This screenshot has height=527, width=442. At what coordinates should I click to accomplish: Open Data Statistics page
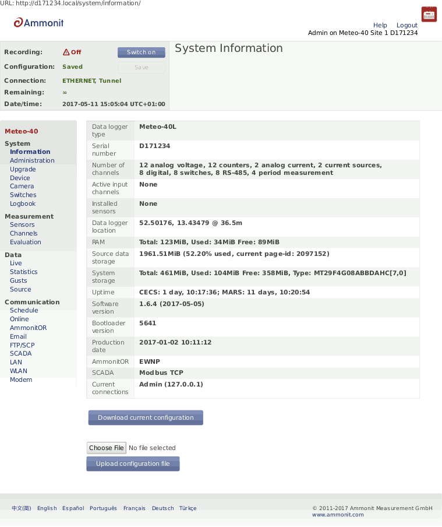(x=23, y=272)
